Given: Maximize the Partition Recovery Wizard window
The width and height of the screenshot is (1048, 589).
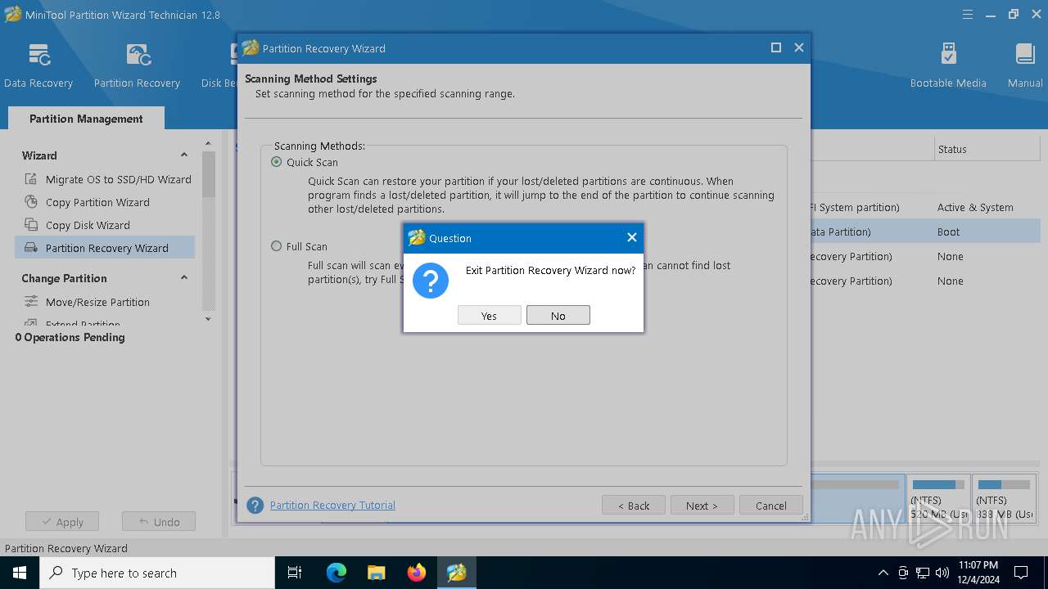Looking at the screenshot, I should pos(776,47).
